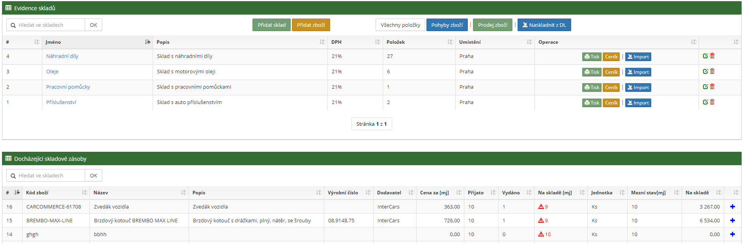Click red warning icon in BREMBO-MAX-LINE row
Image resolution: width=742 pixels, height=244 pixels.
541,220
